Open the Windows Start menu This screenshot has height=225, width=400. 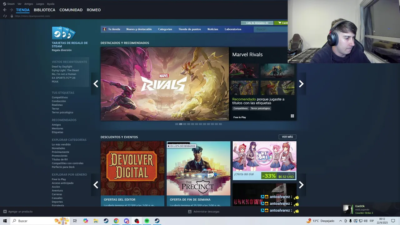[5, 221]
